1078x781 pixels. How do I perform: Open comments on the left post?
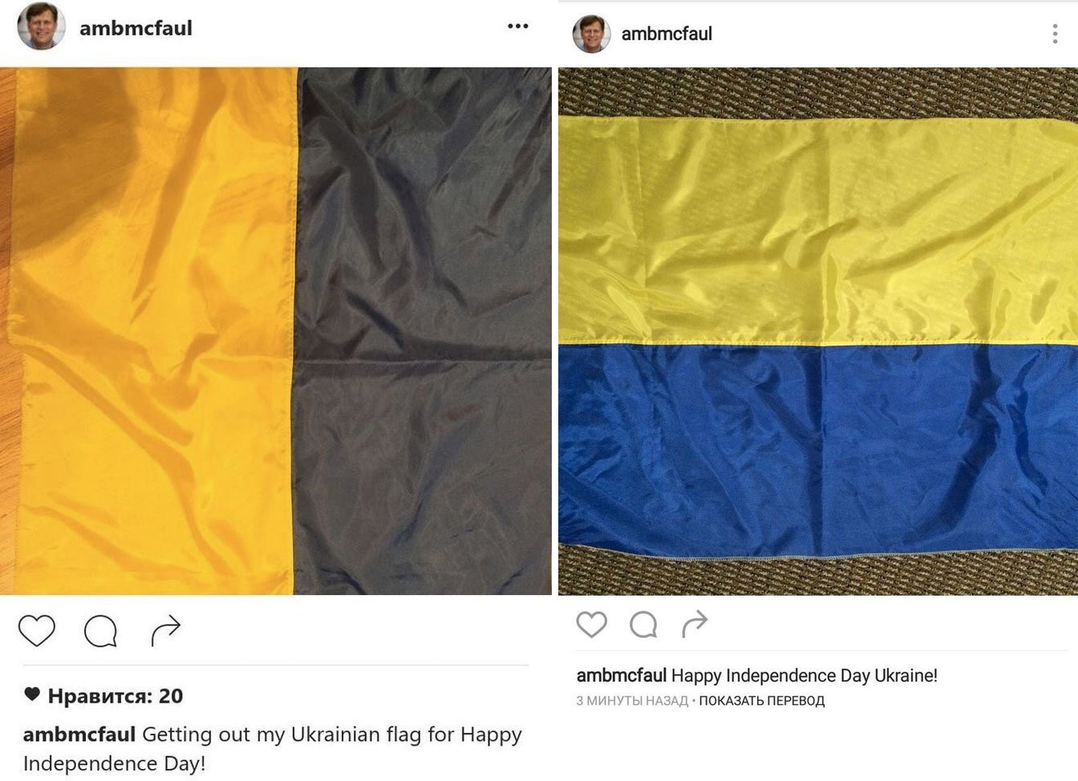pyautogui.click(x=101, y=631)
